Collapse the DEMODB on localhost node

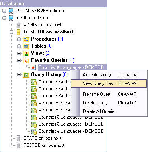pos(12,32)
